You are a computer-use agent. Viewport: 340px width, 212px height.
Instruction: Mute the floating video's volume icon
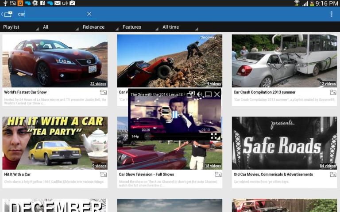pos(199,95)
